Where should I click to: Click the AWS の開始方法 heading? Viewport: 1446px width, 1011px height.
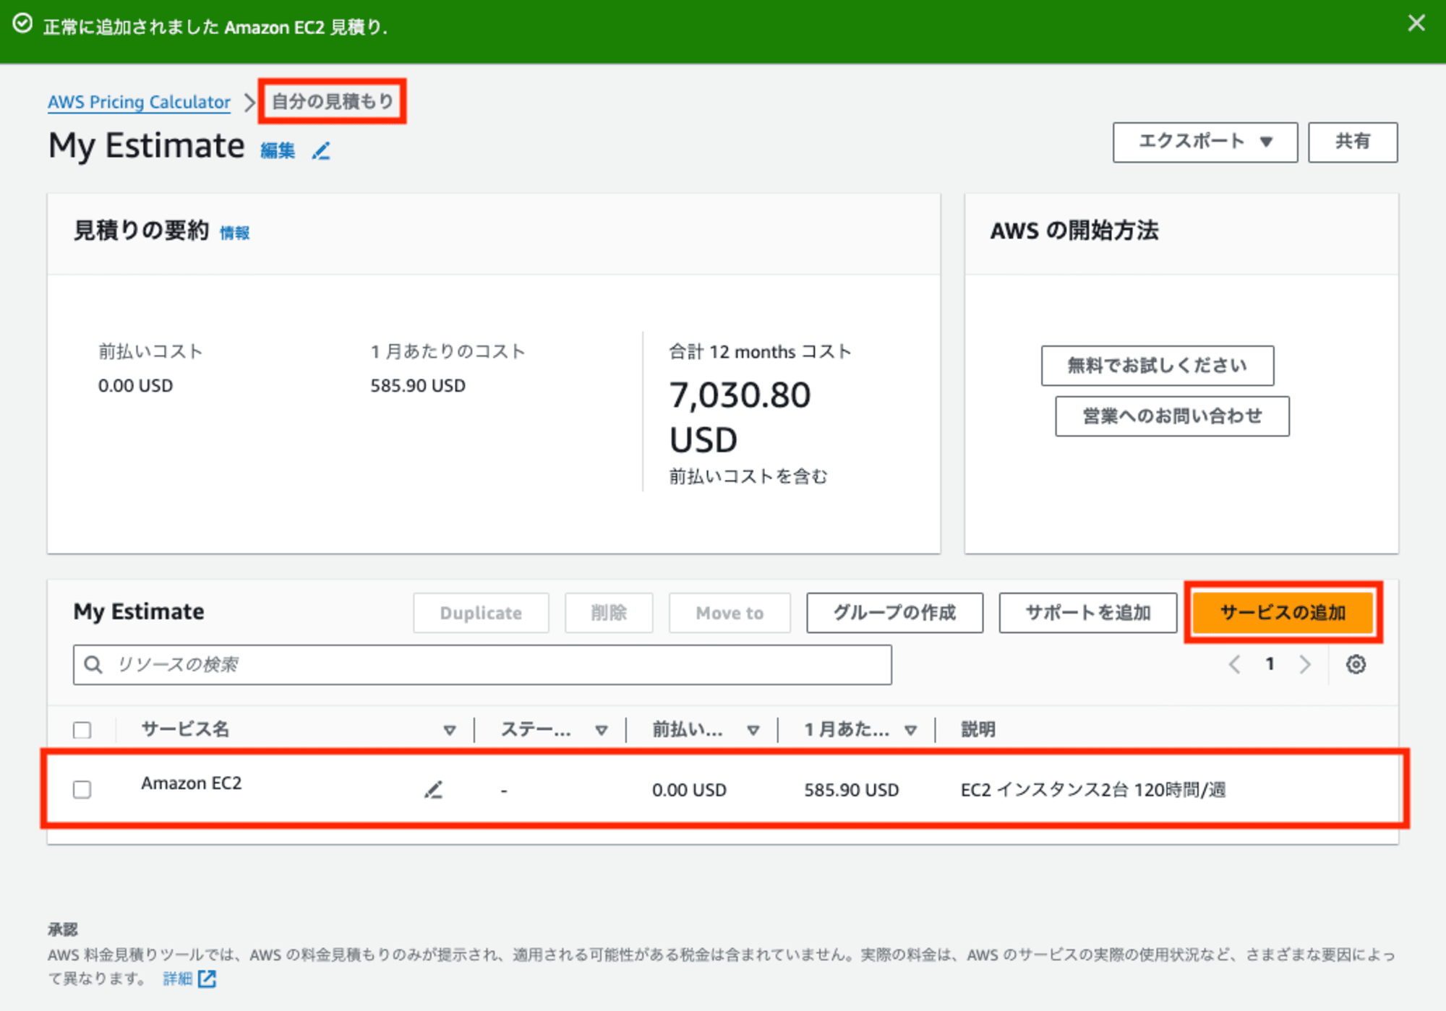coord(1074,231)
